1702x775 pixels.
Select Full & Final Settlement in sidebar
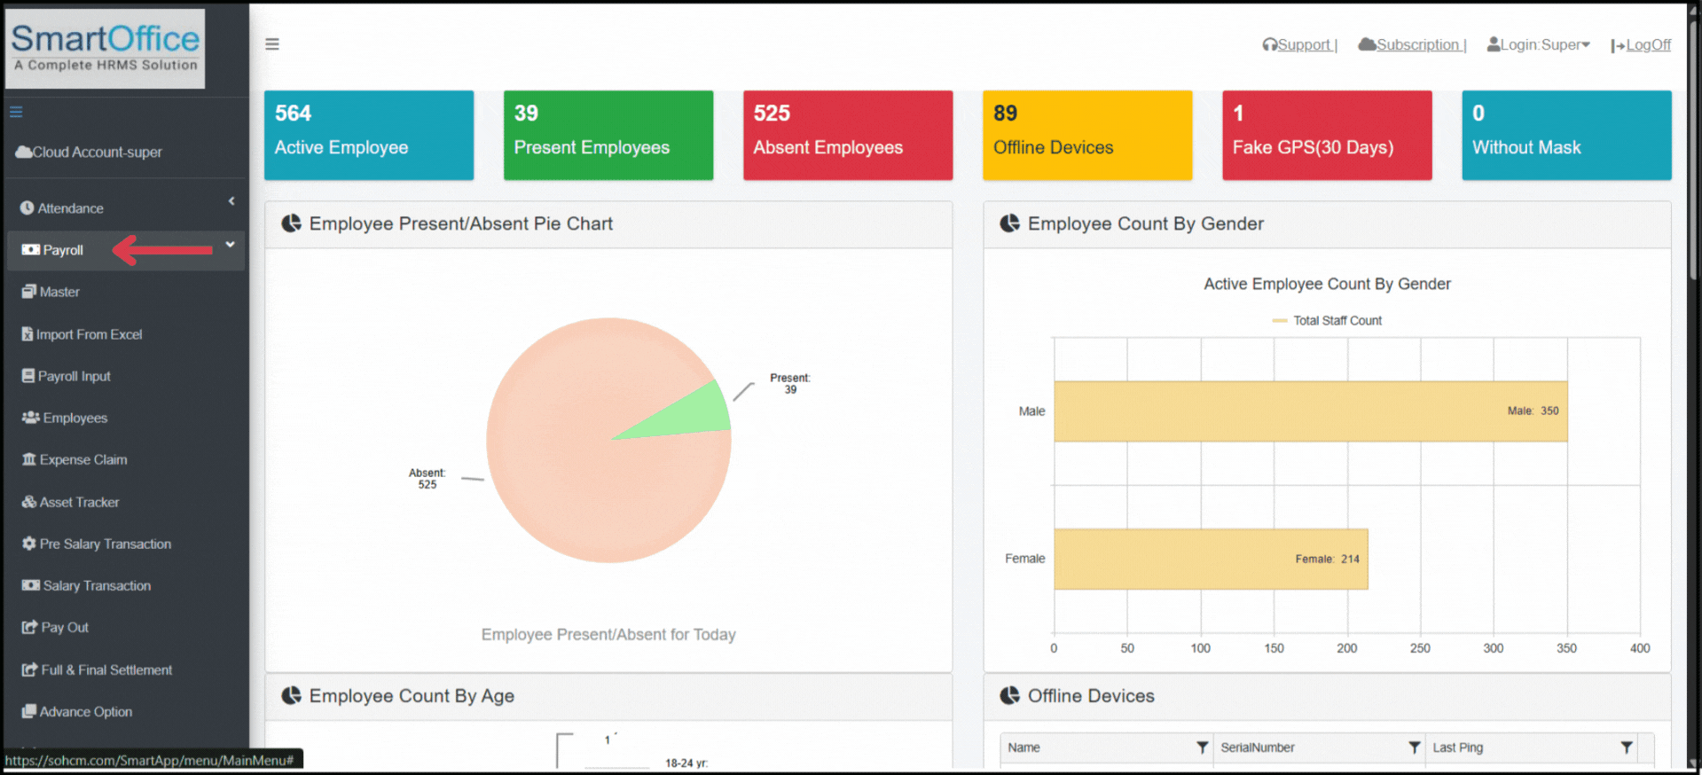coord(106,670)
